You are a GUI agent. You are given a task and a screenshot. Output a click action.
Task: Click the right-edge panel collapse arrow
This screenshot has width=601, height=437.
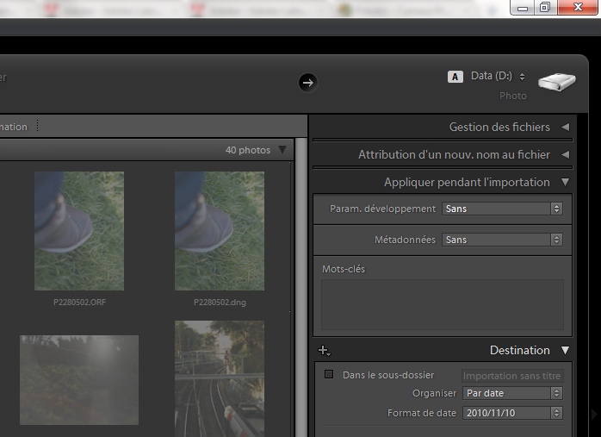[x=594, y=415]
